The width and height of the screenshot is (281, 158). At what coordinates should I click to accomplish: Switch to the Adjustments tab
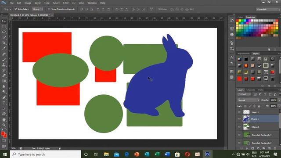pyautogui.click(x=243, y=54)
